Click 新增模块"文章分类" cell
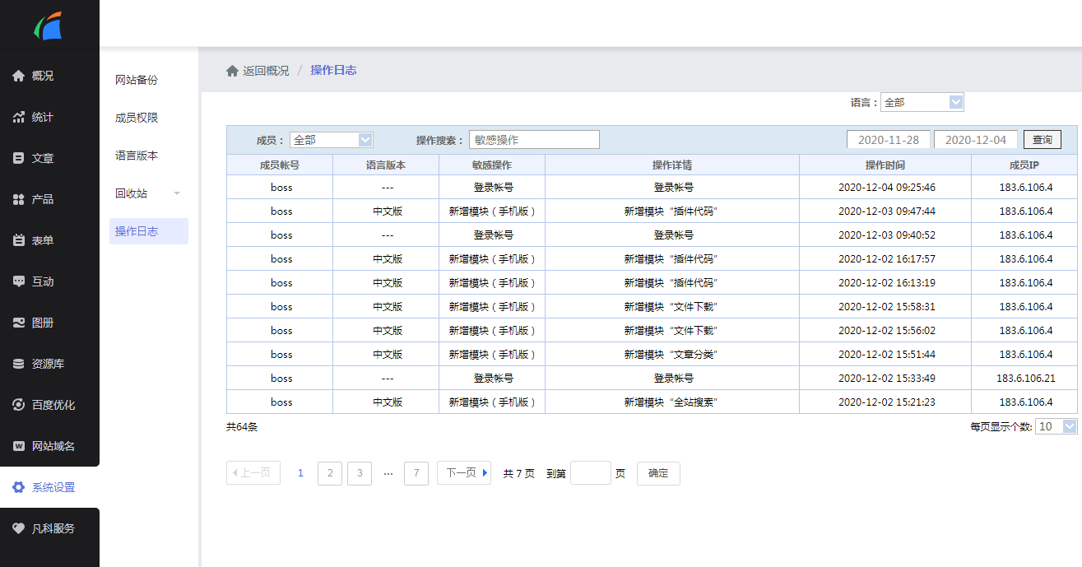 click(672, 355)
